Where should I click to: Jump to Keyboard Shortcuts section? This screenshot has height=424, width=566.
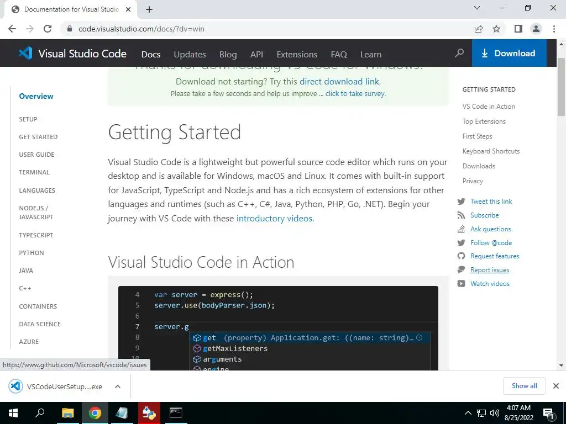click(491, 151)
